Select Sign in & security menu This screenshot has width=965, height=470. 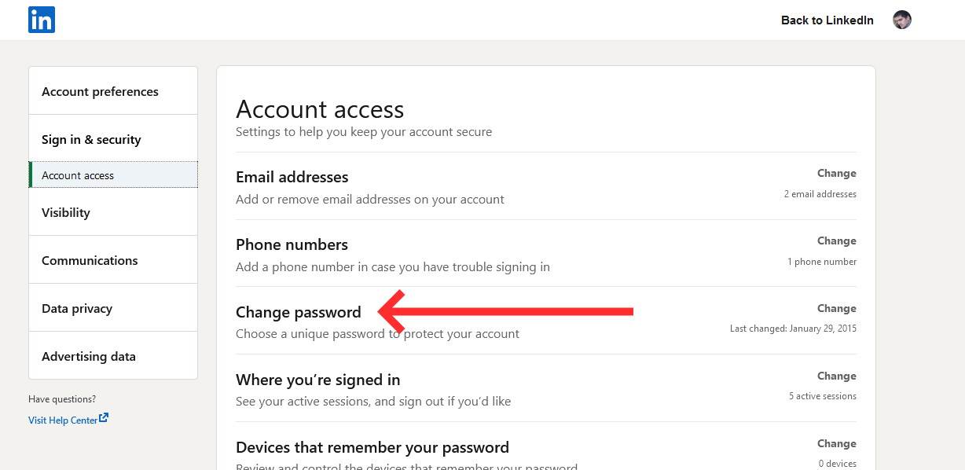[x=91, y=140]
